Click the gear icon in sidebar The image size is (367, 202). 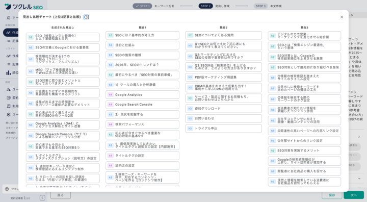point(9,115)
